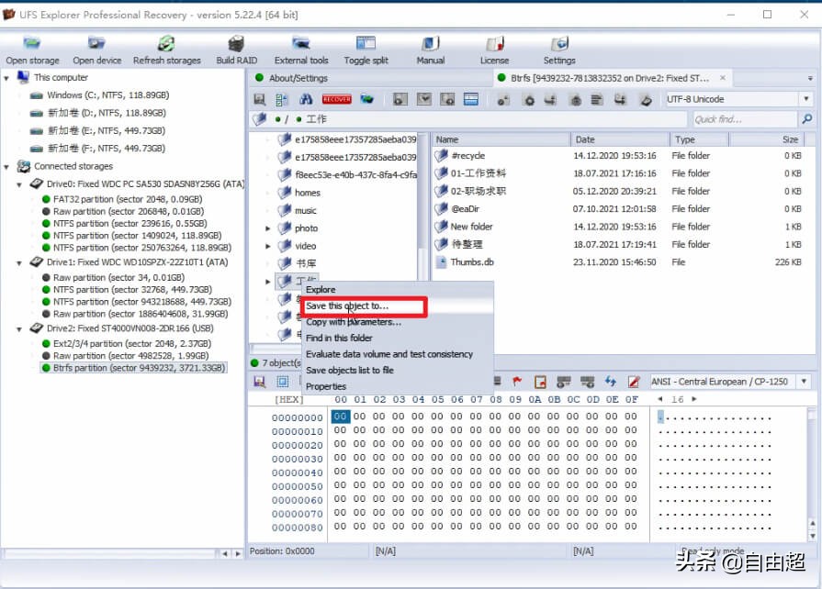This screenshot has height=589, width=822.
Task: Collapse the Connected storages node
Action: pyautogui.click(x=6, y=167)
